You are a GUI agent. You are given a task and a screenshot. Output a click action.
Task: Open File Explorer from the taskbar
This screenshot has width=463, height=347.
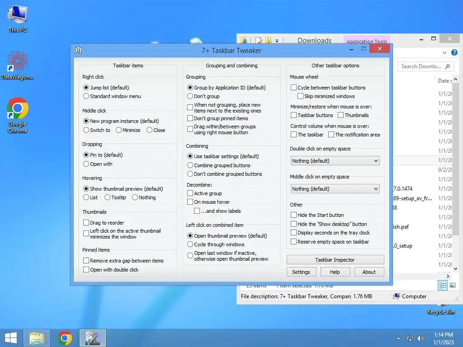[x=37, y=338]
